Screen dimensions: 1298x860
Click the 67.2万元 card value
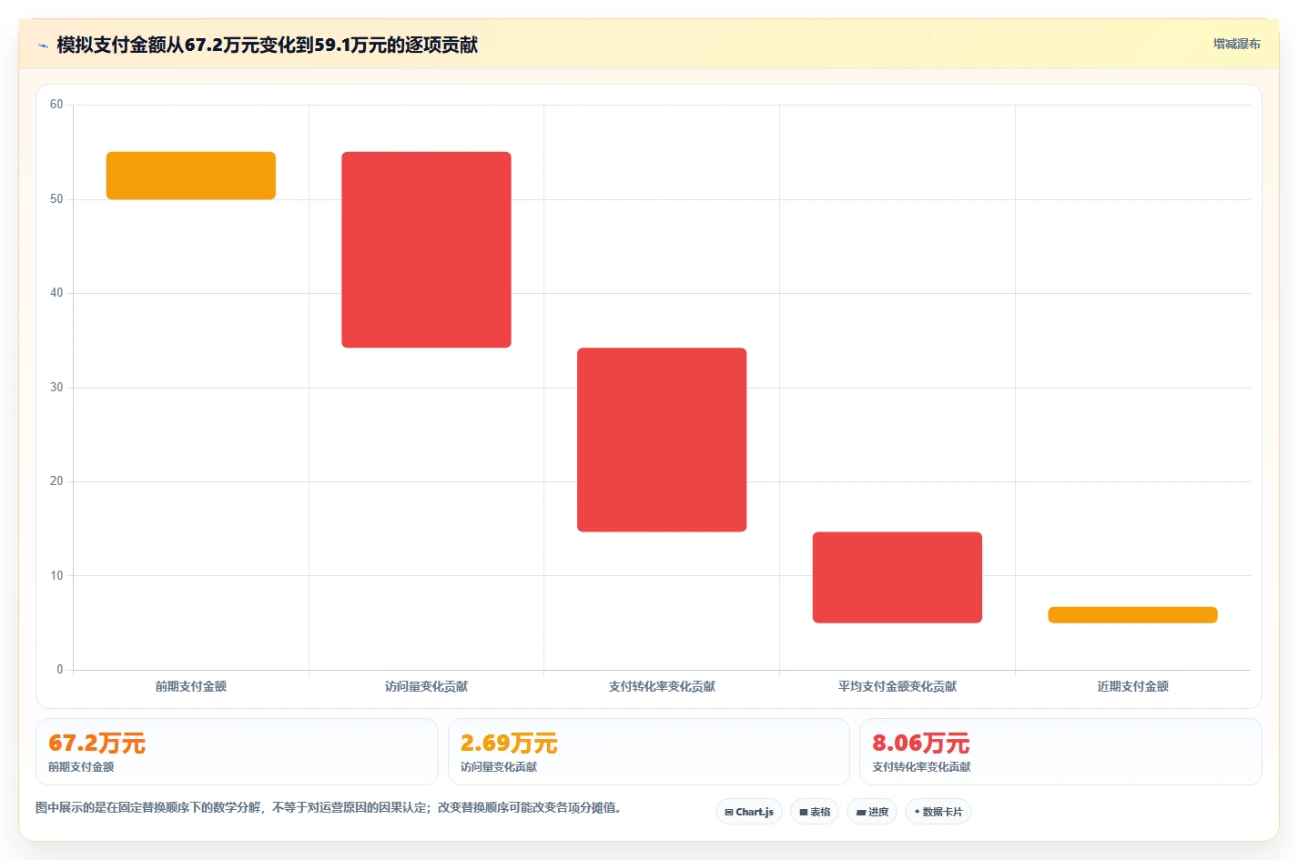(96, 744)
